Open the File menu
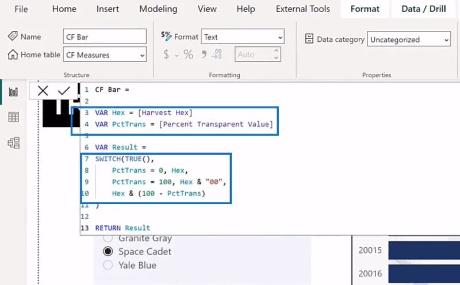 click(21, 9)
